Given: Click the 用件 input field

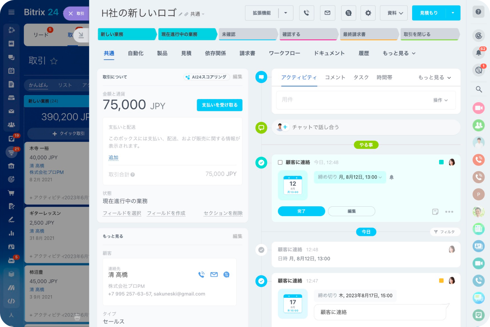Looking at the screenshot, I should (351, 100).
